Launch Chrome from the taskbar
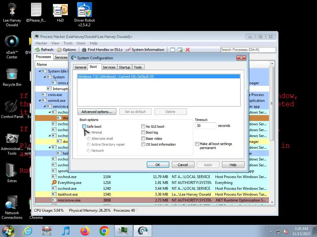Viewport: 317px width, 237px height. click(104, 231)
